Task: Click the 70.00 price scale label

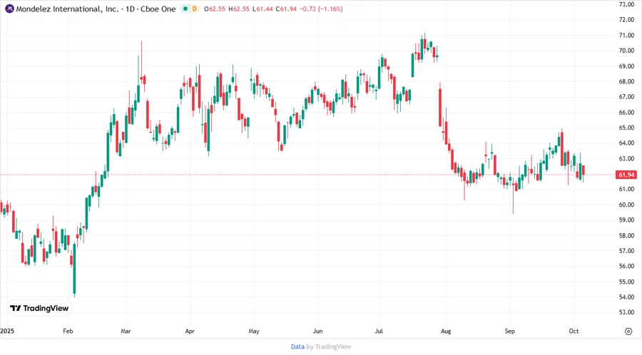Action: click(627, 51)
